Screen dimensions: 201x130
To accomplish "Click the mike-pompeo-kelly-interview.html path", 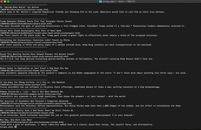I will click(x=31, y=94).
